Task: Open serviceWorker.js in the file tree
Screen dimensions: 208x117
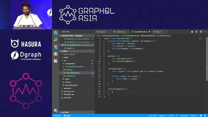Action: [77, 85]
